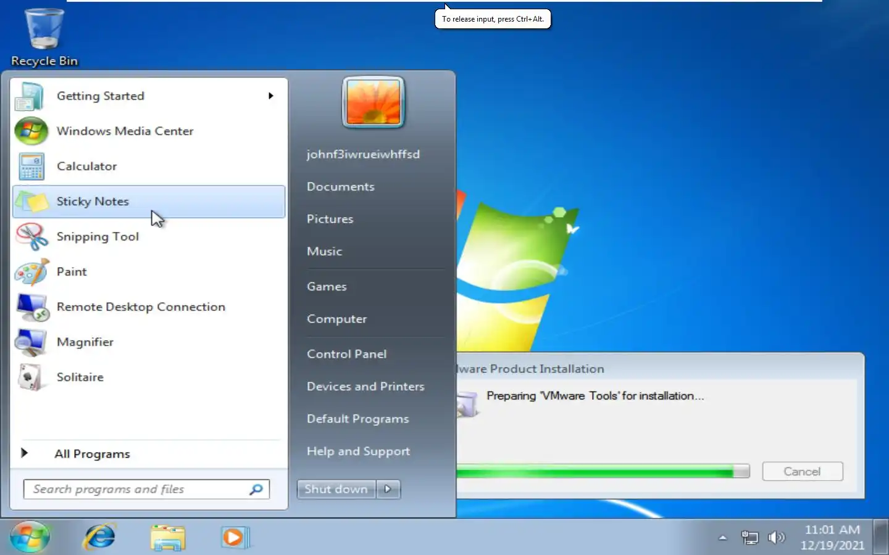Click the Magnifier icon
Viewport: 889px width, 555px height.
pyautogui.click(x=31, y=342)
